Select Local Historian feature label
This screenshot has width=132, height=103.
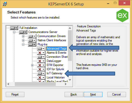(x=56, y=77)
